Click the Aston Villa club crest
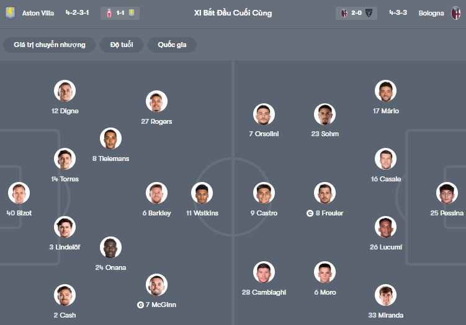This screenshot has width=466, height=325. [x=9, y=13]
